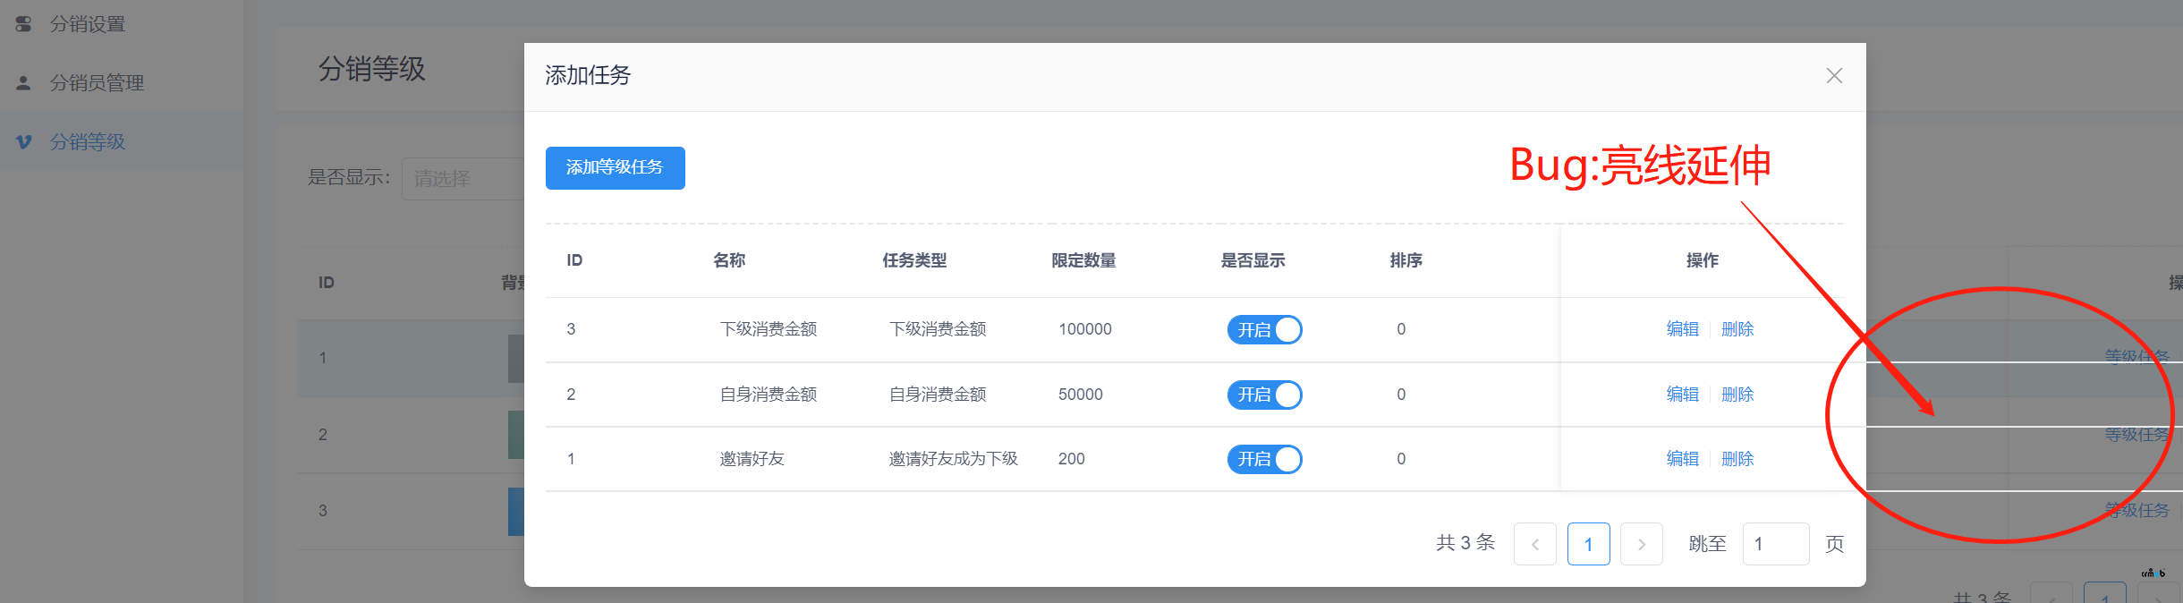Click the 分销员管理 person icon
Screen dimensions: 2183x603
[x=24, y=83]
